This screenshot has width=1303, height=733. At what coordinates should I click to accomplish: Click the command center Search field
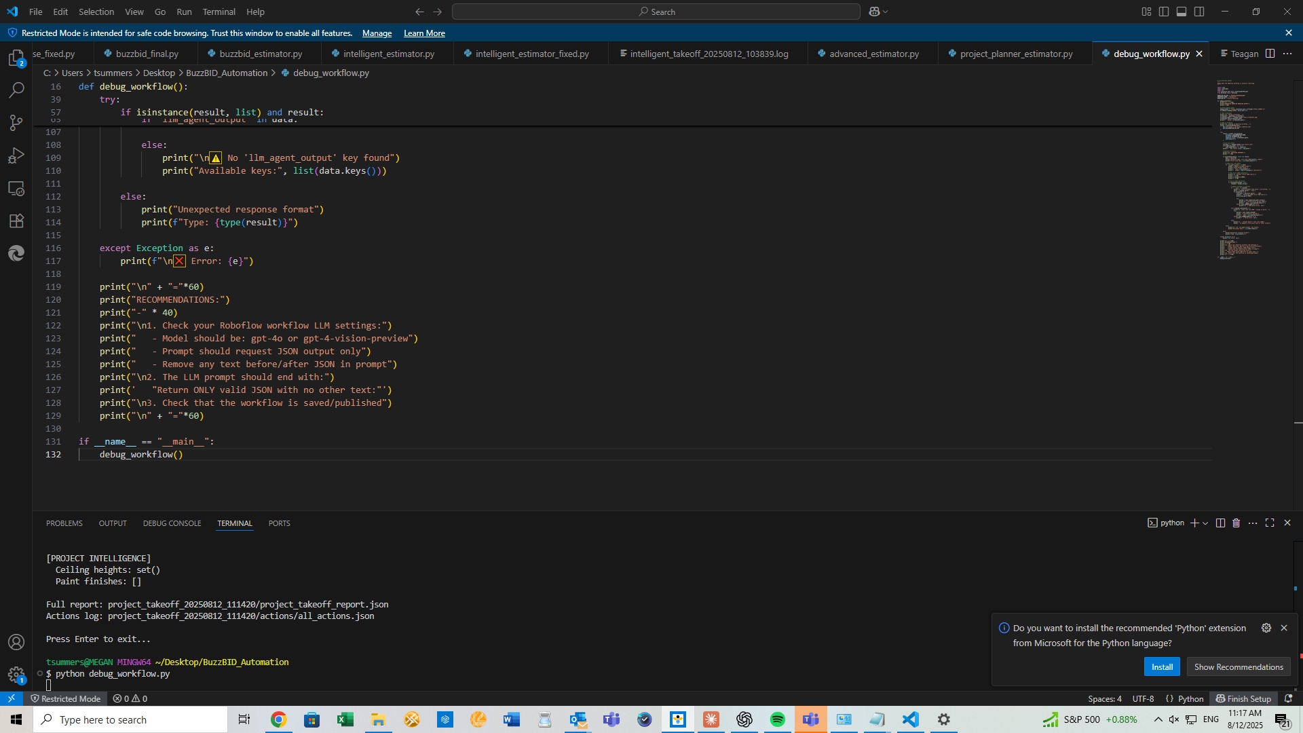point(656,12)
